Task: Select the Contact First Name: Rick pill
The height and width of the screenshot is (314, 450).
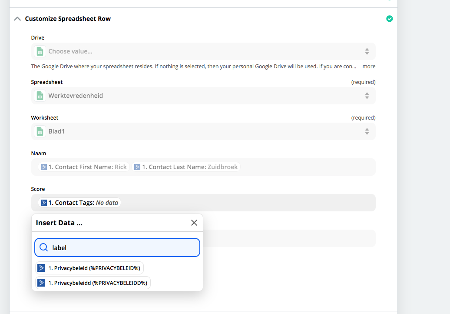Action: coord(84,167)
